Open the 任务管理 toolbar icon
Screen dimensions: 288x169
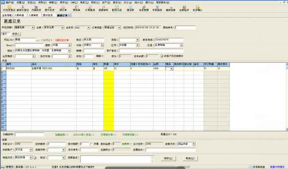pyautogui.click(x=144, y=8)
